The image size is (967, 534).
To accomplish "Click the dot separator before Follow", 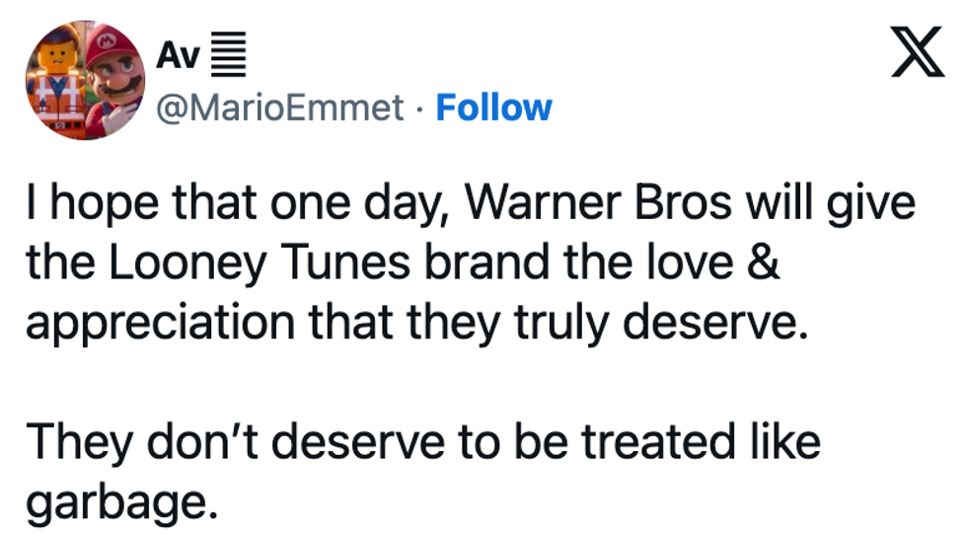I will click(x=420, y=108).
